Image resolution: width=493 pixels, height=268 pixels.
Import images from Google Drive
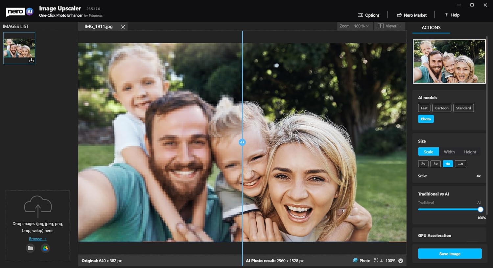(45, 248)
